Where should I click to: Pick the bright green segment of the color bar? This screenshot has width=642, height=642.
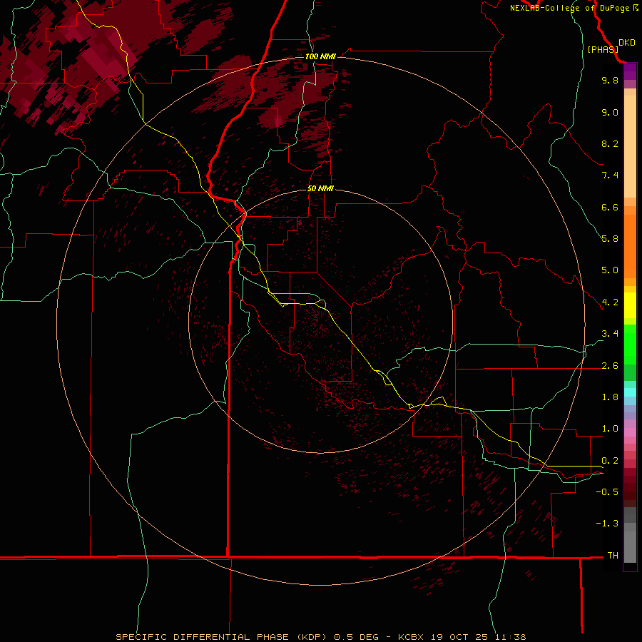coord(630,344)
